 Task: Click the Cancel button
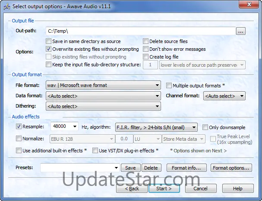coord(201,189)
